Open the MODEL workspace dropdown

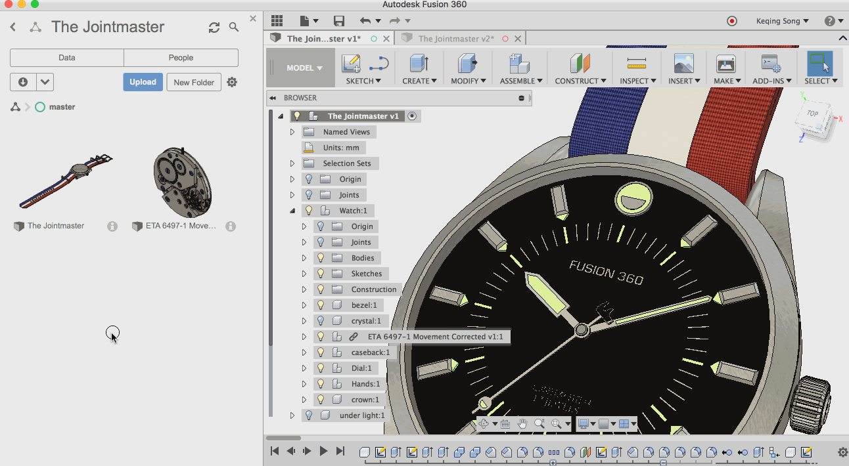tap(304, 68)
